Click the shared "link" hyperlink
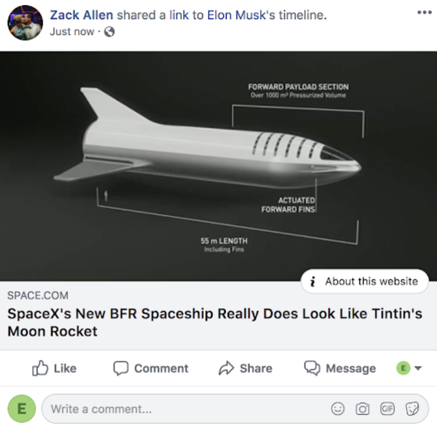 pos(180,15)
